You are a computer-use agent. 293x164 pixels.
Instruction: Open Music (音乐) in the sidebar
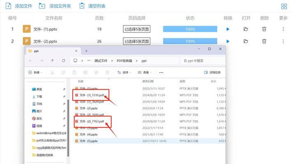(x=37, y=118)
